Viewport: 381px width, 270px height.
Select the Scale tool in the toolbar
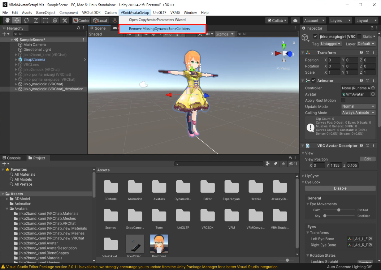(36, 20)
